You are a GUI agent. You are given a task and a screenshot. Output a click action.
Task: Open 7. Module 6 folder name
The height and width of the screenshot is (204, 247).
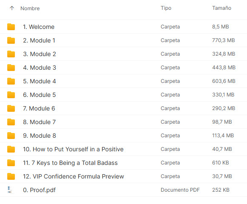(39, 108)
